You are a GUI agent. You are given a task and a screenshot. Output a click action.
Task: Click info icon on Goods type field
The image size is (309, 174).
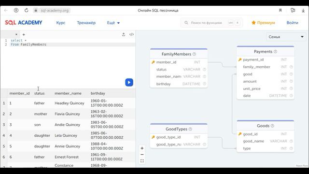(291, 148)
